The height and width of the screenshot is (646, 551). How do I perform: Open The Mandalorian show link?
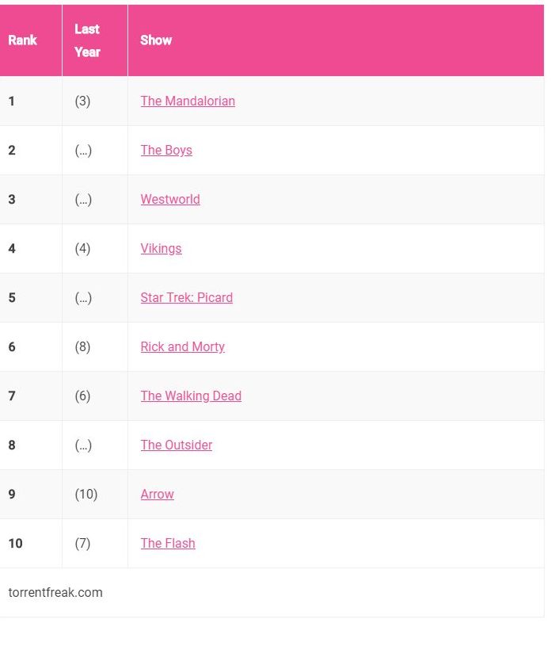coord(188,101)
